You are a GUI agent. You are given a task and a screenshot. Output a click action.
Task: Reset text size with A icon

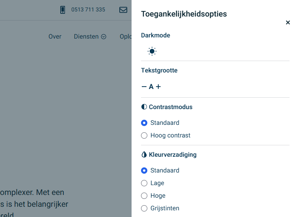(x=151, y=87)
